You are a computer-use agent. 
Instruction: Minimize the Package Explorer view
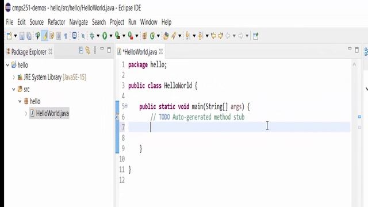click(x=102, y=48)
